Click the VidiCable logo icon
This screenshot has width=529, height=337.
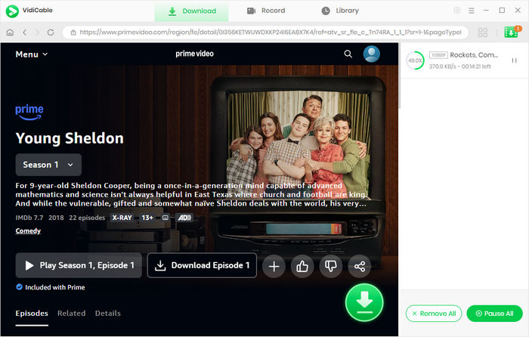(x=13, y=11)
